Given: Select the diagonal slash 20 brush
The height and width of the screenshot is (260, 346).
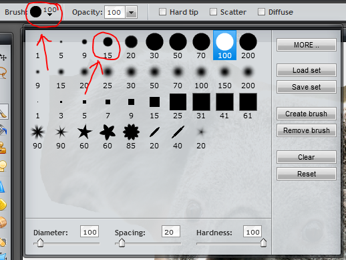Looking at the screenshot, I should click(x=154, y=136).
